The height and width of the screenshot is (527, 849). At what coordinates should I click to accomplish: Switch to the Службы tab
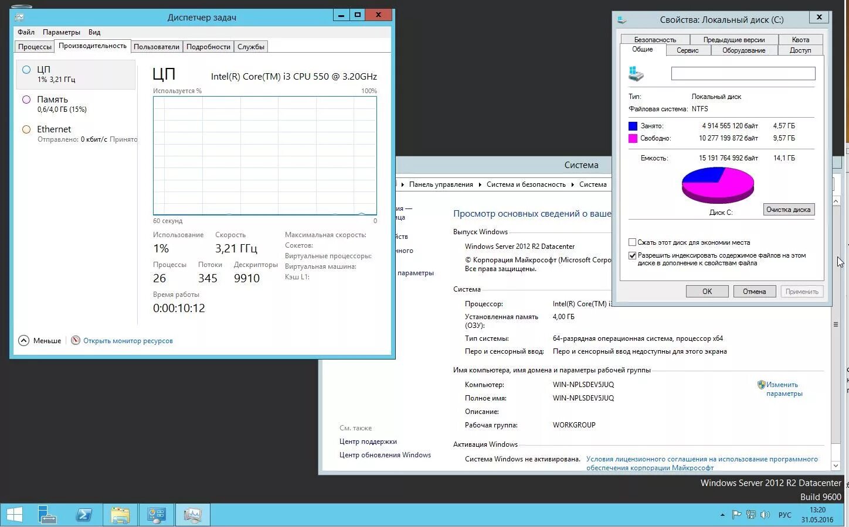click(x=251, y=47)
